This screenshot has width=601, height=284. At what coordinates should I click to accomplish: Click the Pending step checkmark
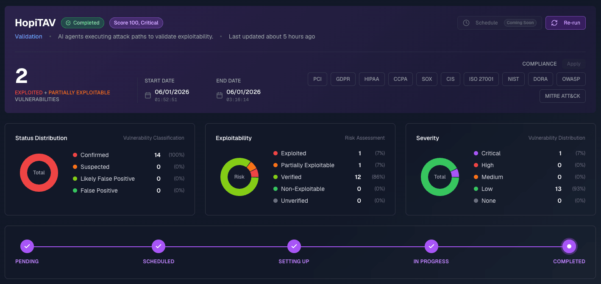click(27, 246)
